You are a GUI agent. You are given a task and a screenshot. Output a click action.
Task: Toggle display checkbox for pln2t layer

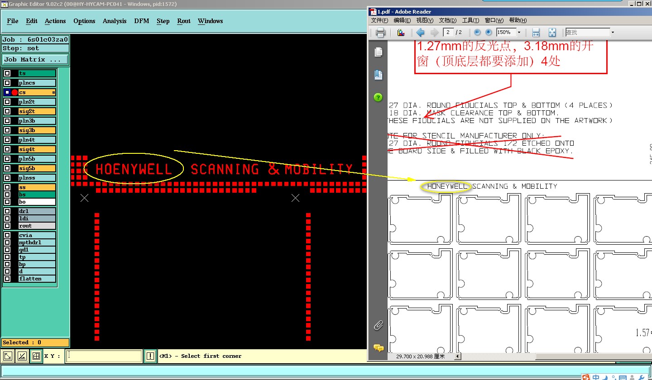point(7,102)
